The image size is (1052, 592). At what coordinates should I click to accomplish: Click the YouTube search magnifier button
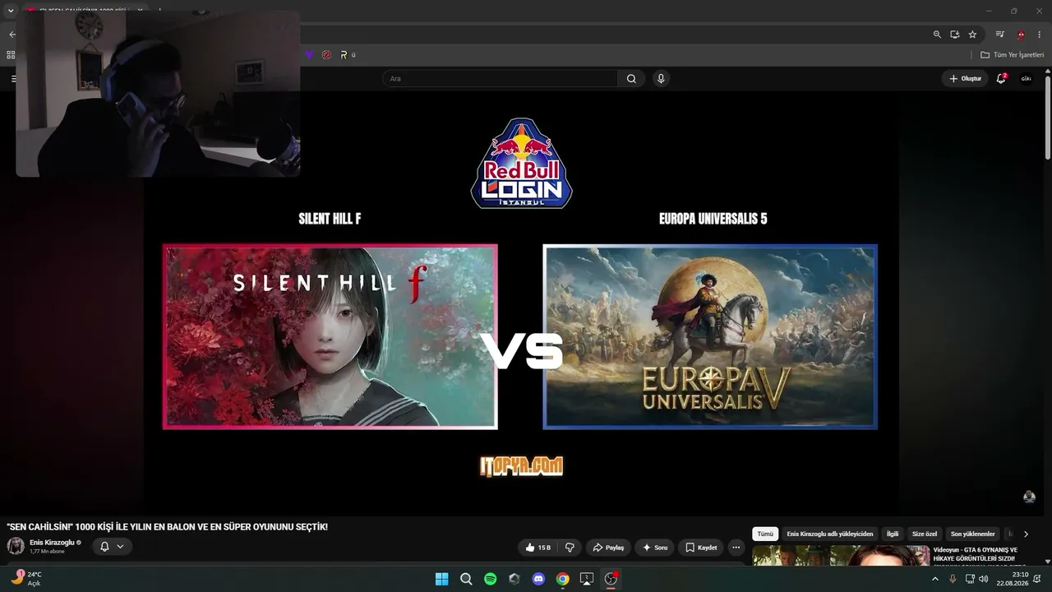pyautogui.click(x=631, y=79)
